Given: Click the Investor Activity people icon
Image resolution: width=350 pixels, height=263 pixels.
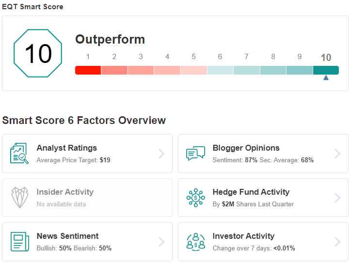Looking at the screenshot, I should pos(196,242).
